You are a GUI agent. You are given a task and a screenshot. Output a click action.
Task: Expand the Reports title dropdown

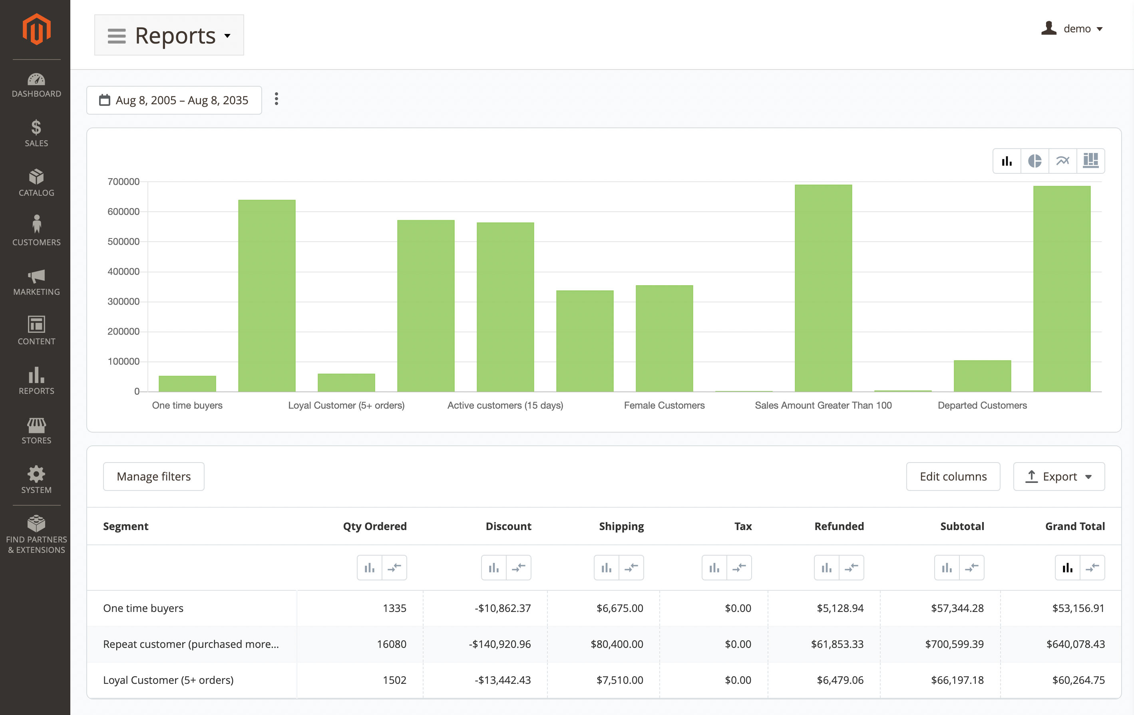click(x=228, y=35)
